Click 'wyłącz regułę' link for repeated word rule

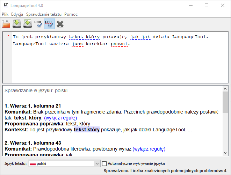[x=149, y=149]
